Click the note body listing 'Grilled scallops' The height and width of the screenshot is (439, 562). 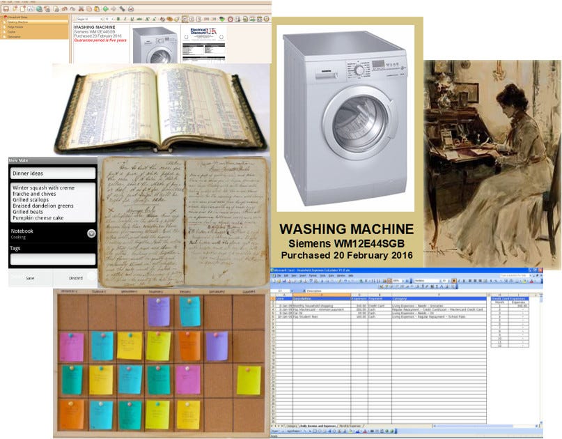(53, 203)
